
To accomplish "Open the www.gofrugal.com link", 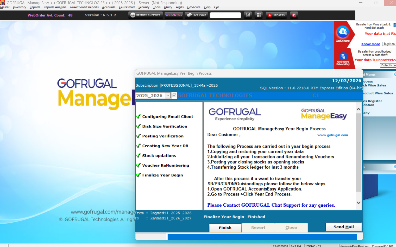I will point(332,135).
